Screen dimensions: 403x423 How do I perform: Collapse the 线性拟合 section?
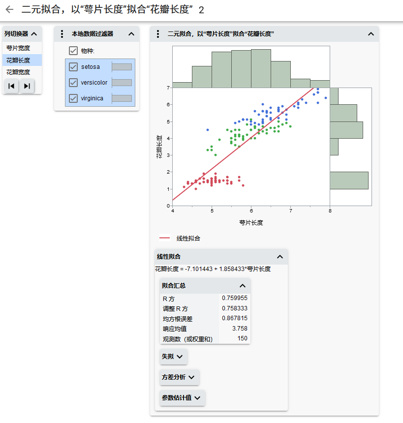tap(280, 257)
